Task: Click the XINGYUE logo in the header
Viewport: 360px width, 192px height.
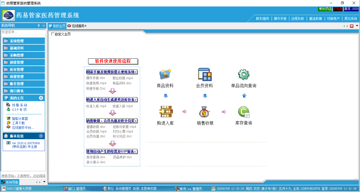Action: coord(9,15)
